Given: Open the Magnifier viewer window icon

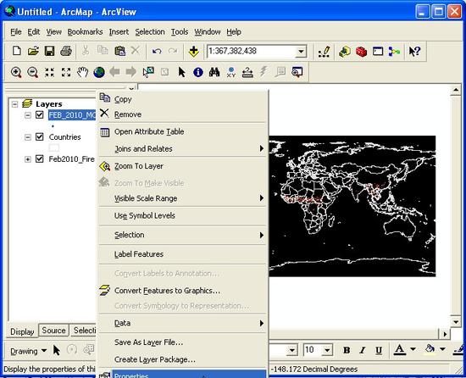Looking at the screenshot, I should [297, 72].
